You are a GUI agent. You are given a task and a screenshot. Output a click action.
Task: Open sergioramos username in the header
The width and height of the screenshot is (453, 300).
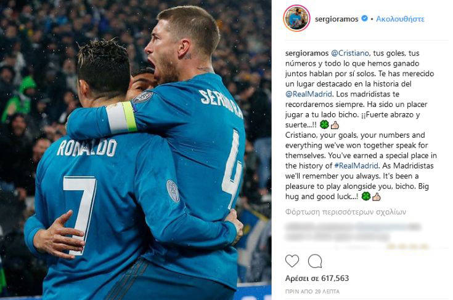pos(337,19)
